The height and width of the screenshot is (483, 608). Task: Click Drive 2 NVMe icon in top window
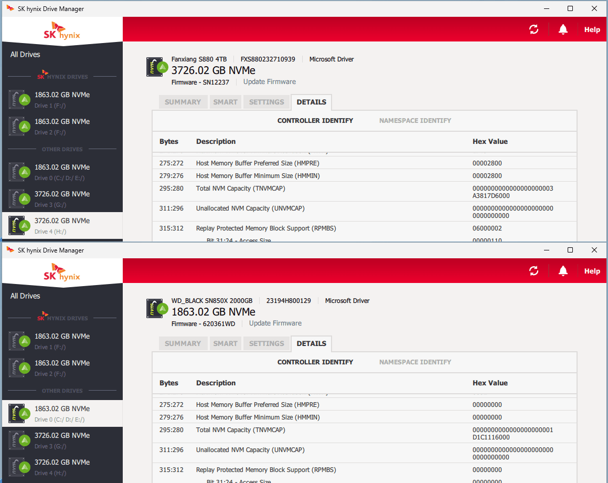click(x=19, y=127)
